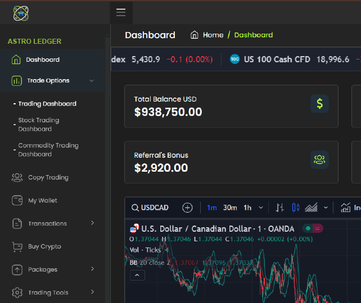Collapse the chart indicator legend
361x303 pixels.
[137, 275]
